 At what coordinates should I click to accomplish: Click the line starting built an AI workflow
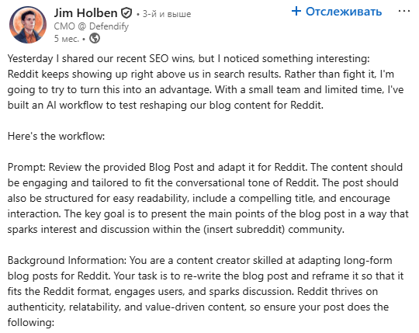click(x=165, y=105)
